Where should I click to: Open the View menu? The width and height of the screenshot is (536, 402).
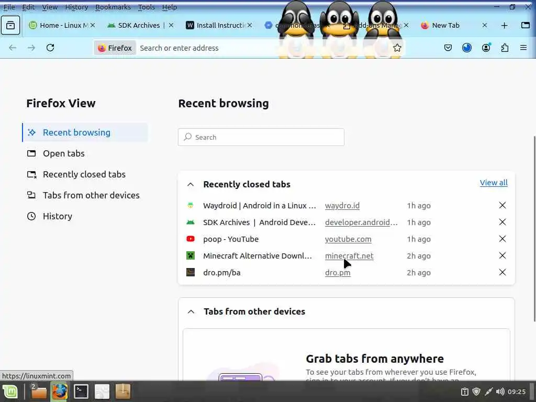coord(50,7)
